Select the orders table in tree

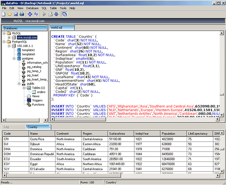(x=41, y=92)
